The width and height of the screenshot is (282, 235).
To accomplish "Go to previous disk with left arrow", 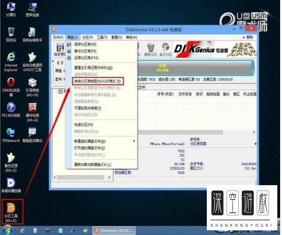I will (58, 63).
